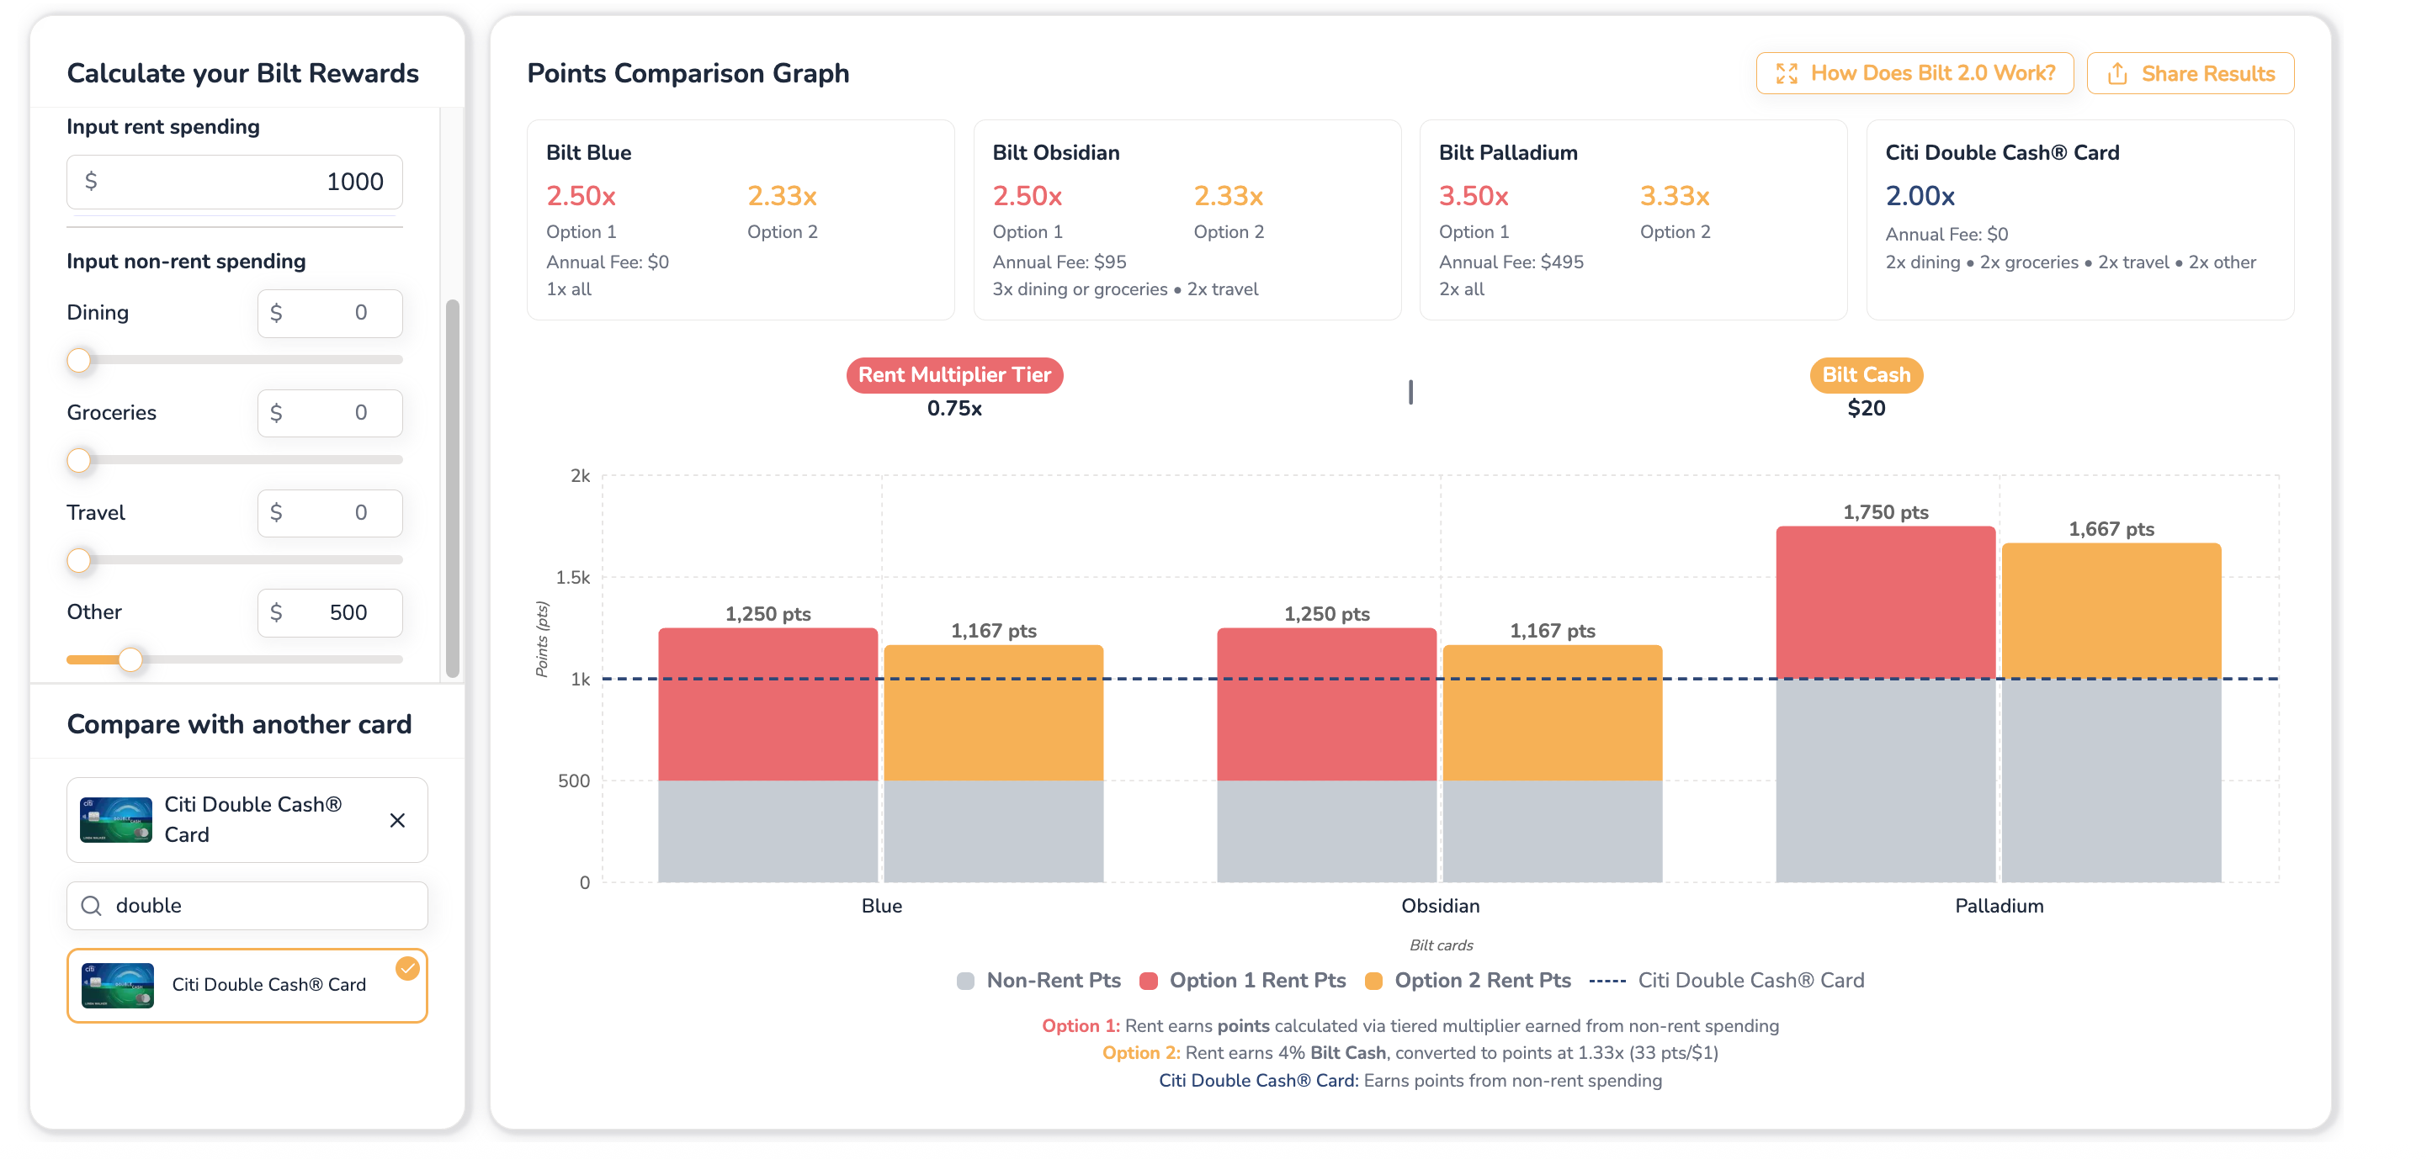
Task: Toggle the orange checkmark on the Citi Double Cash result
Action: [407, 968]
